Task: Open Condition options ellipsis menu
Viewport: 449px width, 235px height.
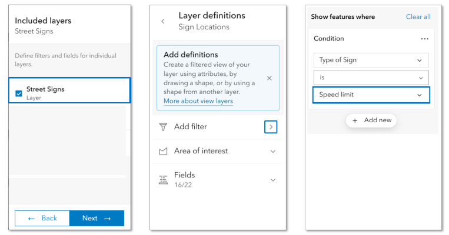Action: tap(425, 39)
